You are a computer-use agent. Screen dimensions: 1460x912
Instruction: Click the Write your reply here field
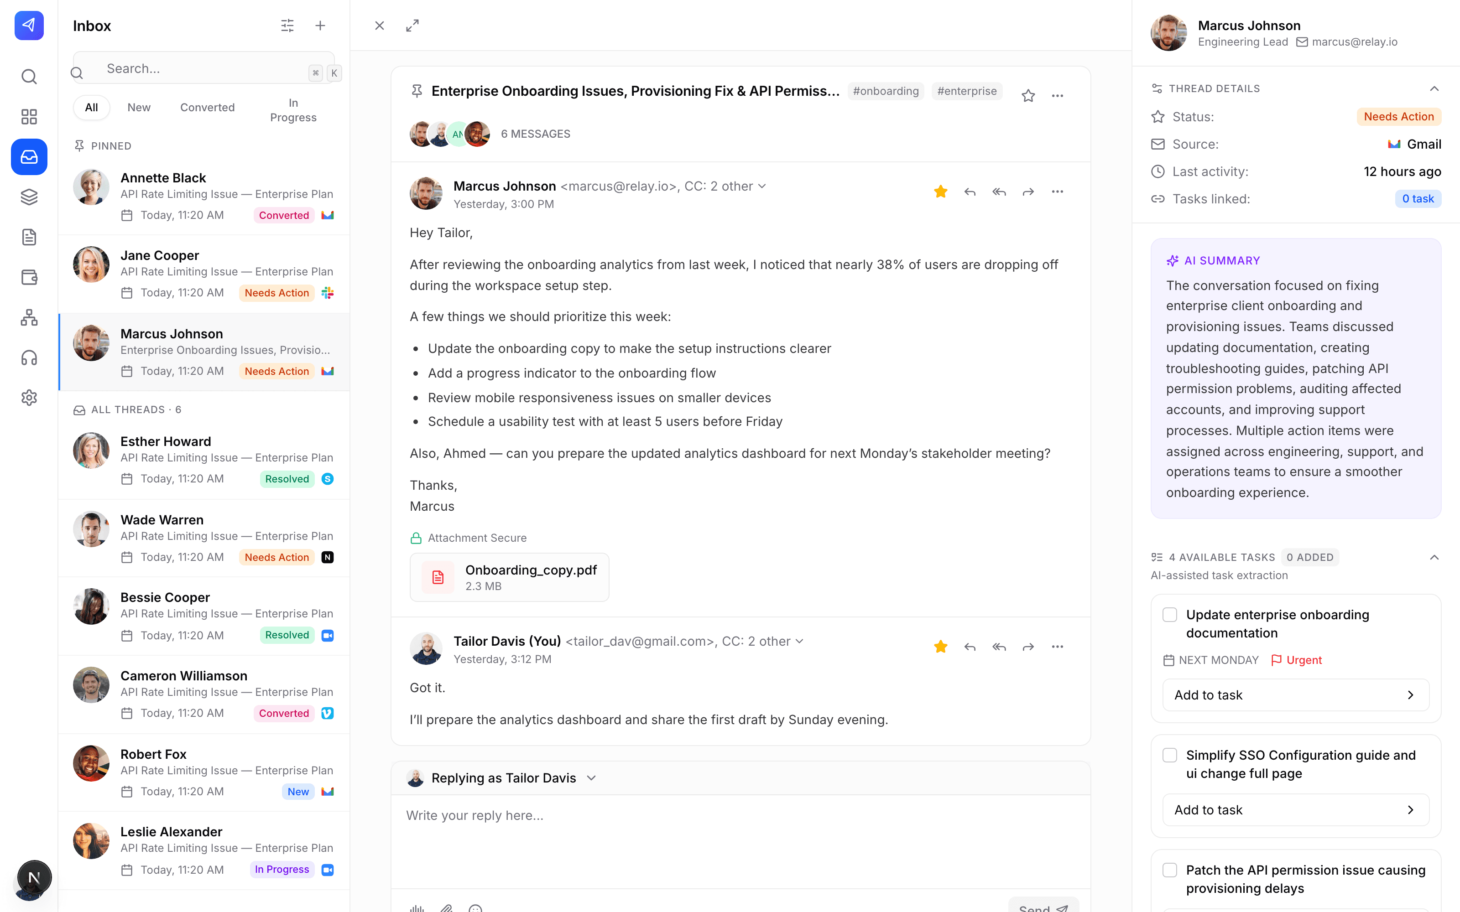(740, 841)
